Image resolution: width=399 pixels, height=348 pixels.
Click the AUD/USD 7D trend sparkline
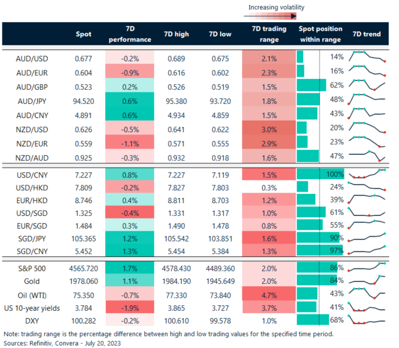click(x=367, y=57)
